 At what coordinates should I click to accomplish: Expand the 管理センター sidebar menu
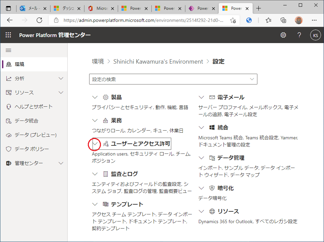(61, 163)
